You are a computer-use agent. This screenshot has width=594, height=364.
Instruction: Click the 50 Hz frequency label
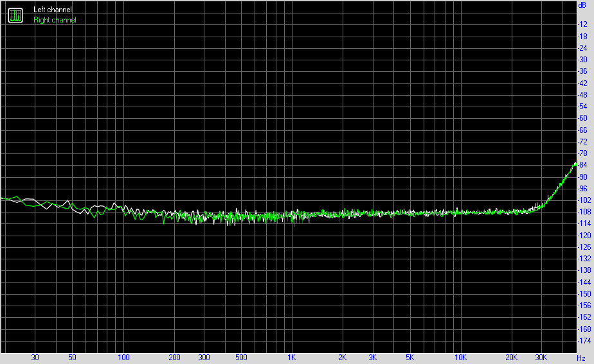72,358
